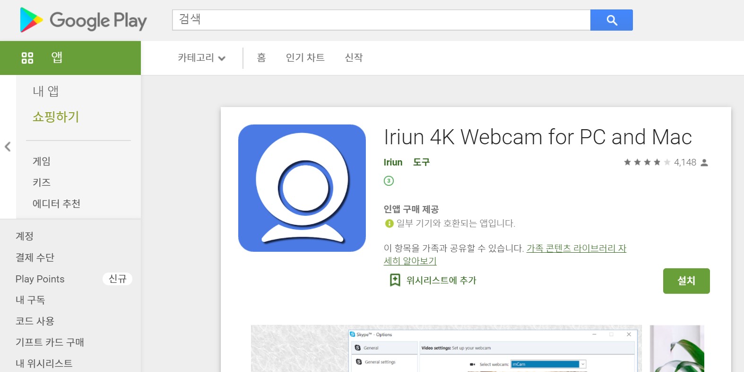Open 결제 수단 link
The image size is (744, 372).
click(x=35, y=257)
